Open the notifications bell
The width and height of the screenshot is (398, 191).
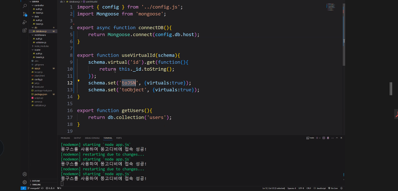(342, 188)
